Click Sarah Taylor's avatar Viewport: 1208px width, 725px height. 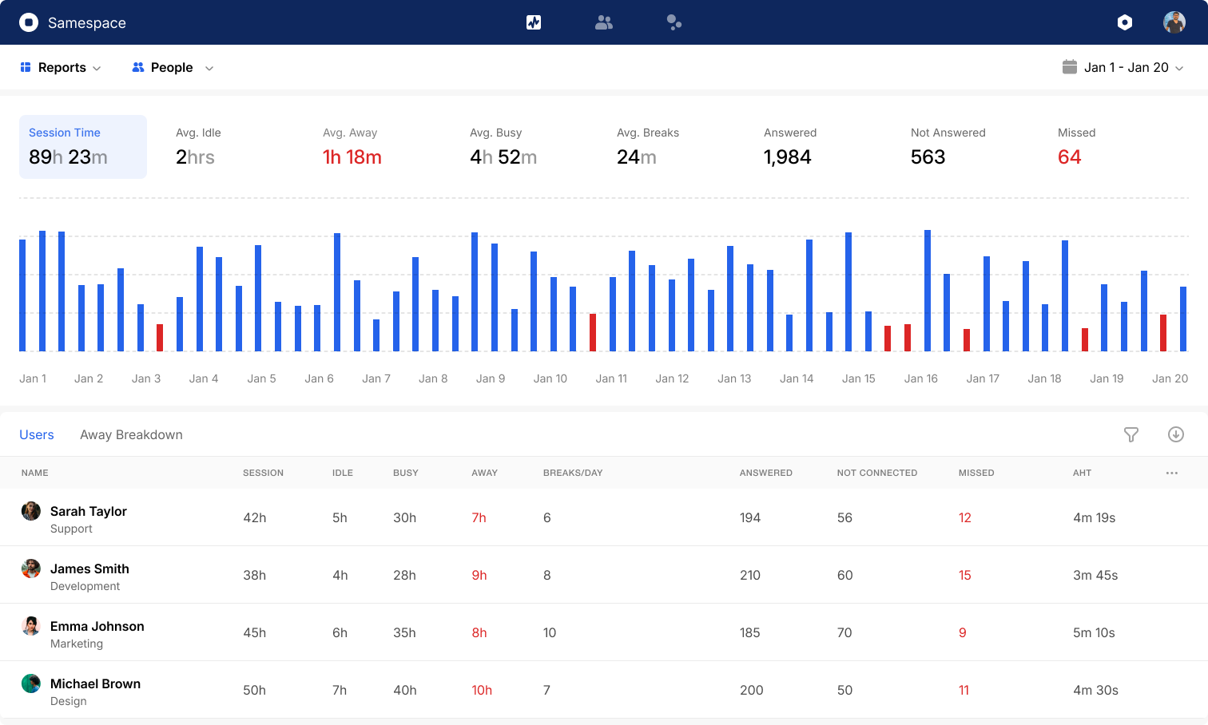31,511
